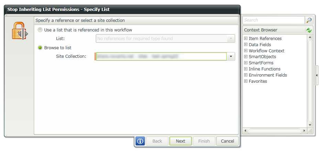Viewport: 322px width, 158px height.
Task: Click the padlock wizard icon
Action: [x=20, y=31]
